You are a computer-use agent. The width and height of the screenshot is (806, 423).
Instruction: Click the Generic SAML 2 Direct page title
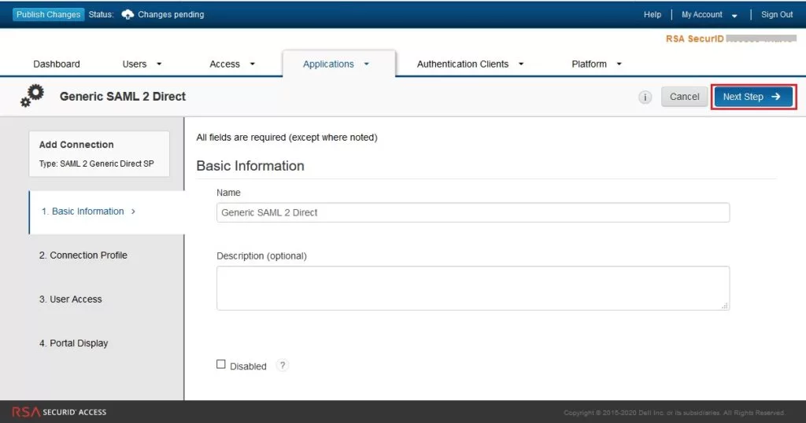(x=122, y=97)
